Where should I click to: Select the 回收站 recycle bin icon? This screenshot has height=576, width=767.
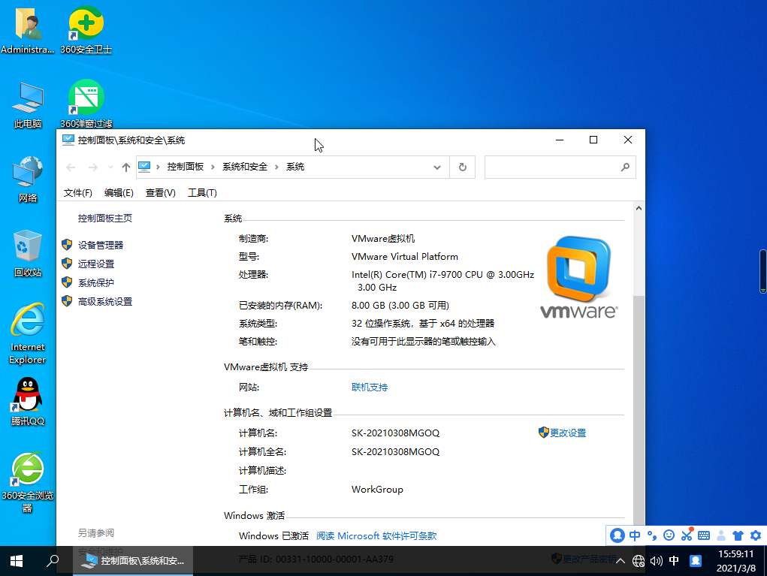pos(28,253)
